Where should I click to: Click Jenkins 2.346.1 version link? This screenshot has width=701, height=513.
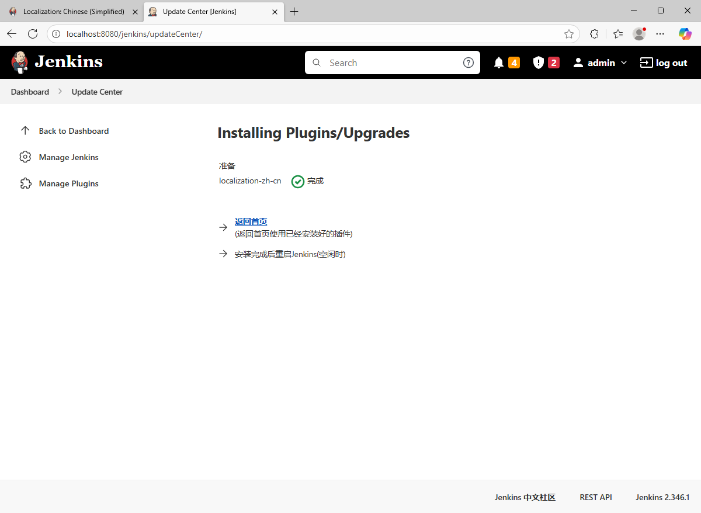click(x=662, y=497)
